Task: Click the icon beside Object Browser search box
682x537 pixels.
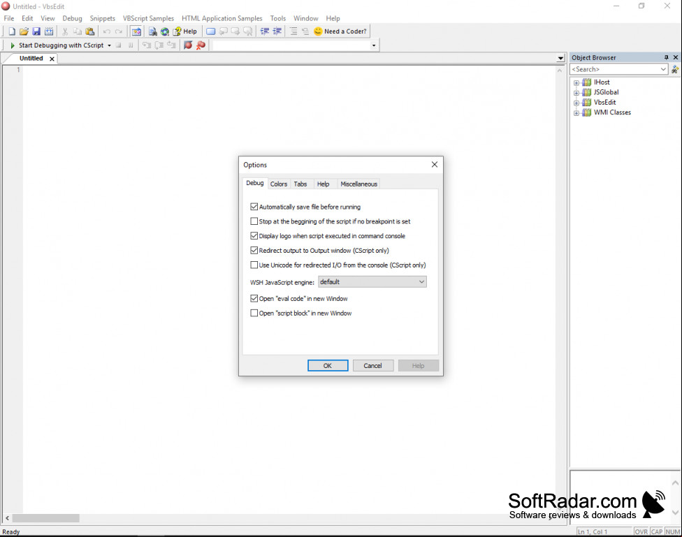Action: (x=675, y=69)
